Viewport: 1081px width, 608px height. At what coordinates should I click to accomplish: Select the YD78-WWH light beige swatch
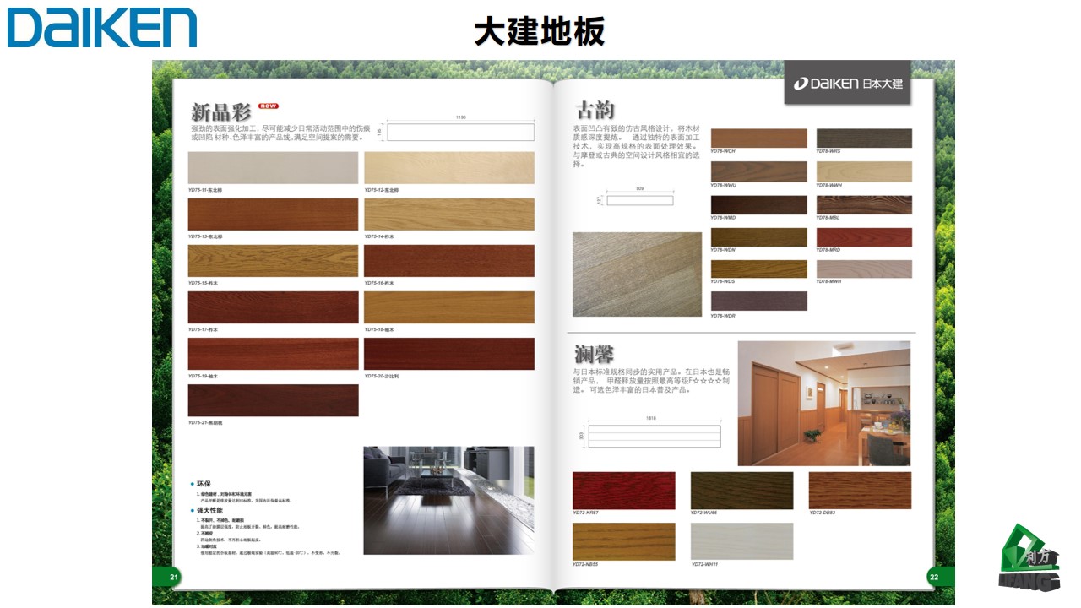(x=864, y=171)
